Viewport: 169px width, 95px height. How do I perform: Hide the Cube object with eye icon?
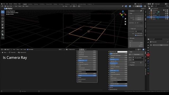click(166, 14)
